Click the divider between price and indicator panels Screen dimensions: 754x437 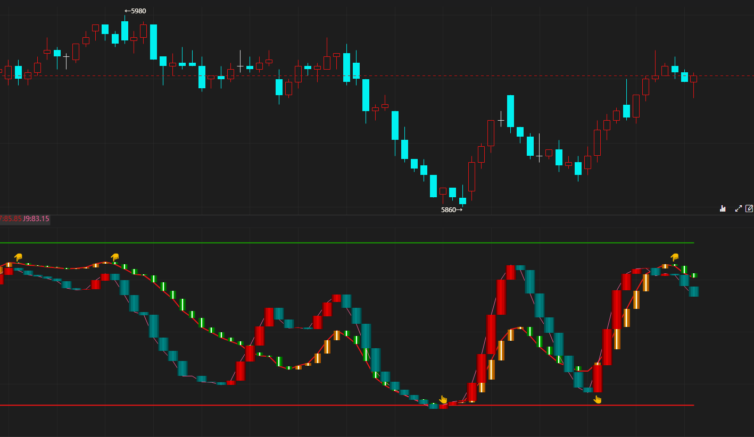click(372, 215)
